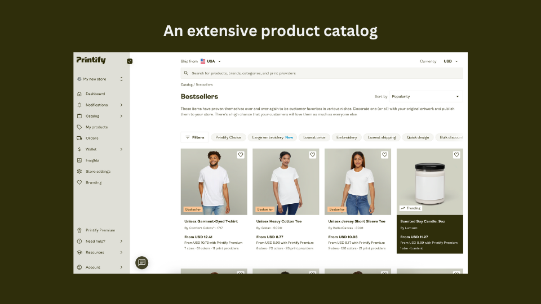
Task: Collapse the sidebar with top toggle icon
Action: pos(130,61)
